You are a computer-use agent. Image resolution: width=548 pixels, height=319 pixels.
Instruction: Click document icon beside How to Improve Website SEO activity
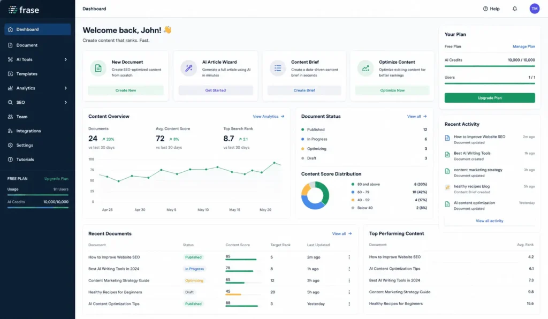click(447, 138)
